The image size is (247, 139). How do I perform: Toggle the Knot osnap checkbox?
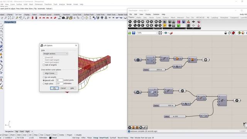pos(52,135)
